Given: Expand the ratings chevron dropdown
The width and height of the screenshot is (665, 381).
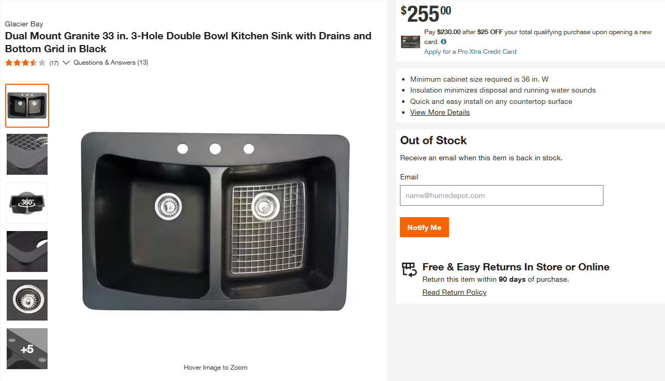Looking at the screenshot, I should click(66, 63).
